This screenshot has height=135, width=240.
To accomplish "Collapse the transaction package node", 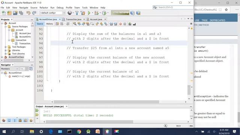I will (x=9, y=40).
